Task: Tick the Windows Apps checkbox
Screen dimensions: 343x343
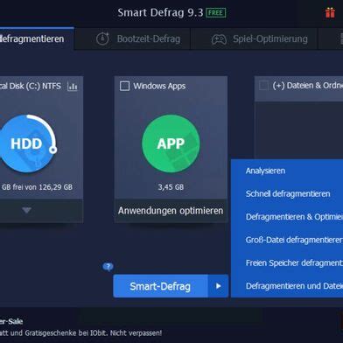Action: coord(124,86)
